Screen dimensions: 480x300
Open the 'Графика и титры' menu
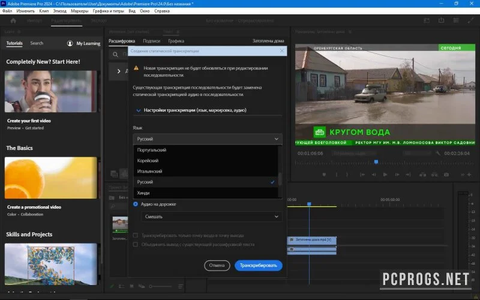point(109,11)
